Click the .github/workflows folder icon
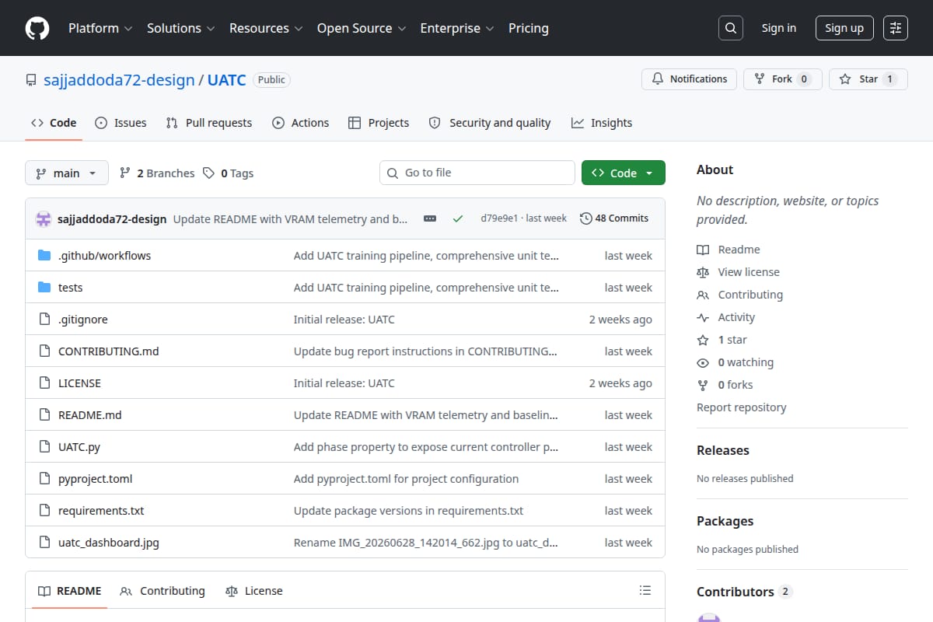This screenshot has width=933, height=622. pos(44,256)
